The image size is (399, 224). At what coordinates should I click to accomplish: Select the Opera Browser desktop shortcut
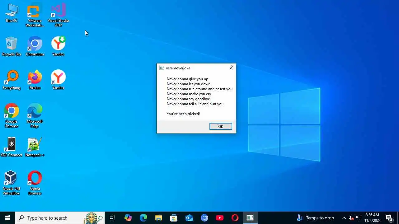tap(35, 183)
